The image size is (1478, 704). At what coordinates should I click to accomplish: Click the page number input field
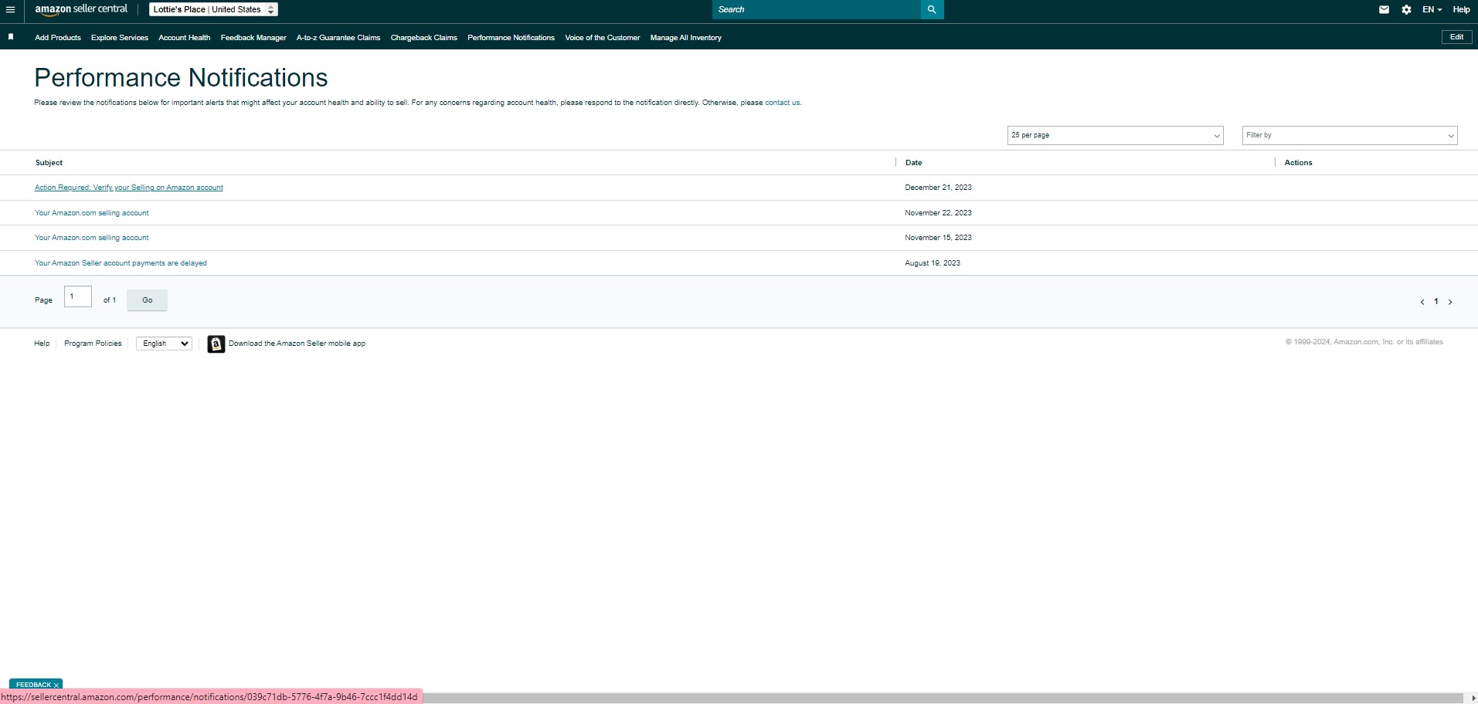(78, 296)
